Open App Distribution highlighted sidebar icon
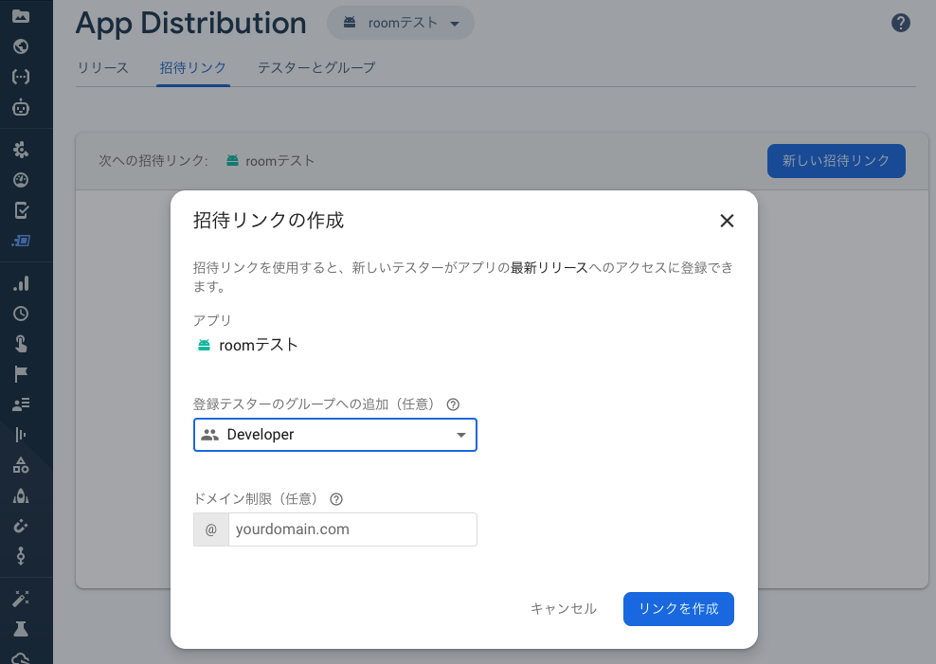 click(21, 241)
